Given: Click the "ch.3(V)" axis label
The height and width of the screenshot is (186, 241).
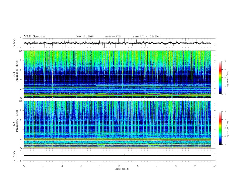Looking at the screenshot, I should 15,156.
